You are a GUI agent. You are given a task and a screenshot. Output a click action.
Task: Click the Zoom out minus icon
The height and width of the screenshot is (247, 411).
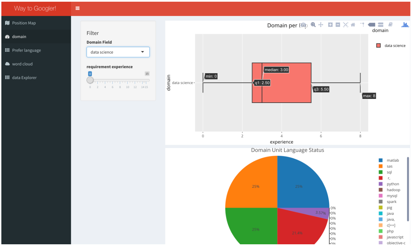338,25
